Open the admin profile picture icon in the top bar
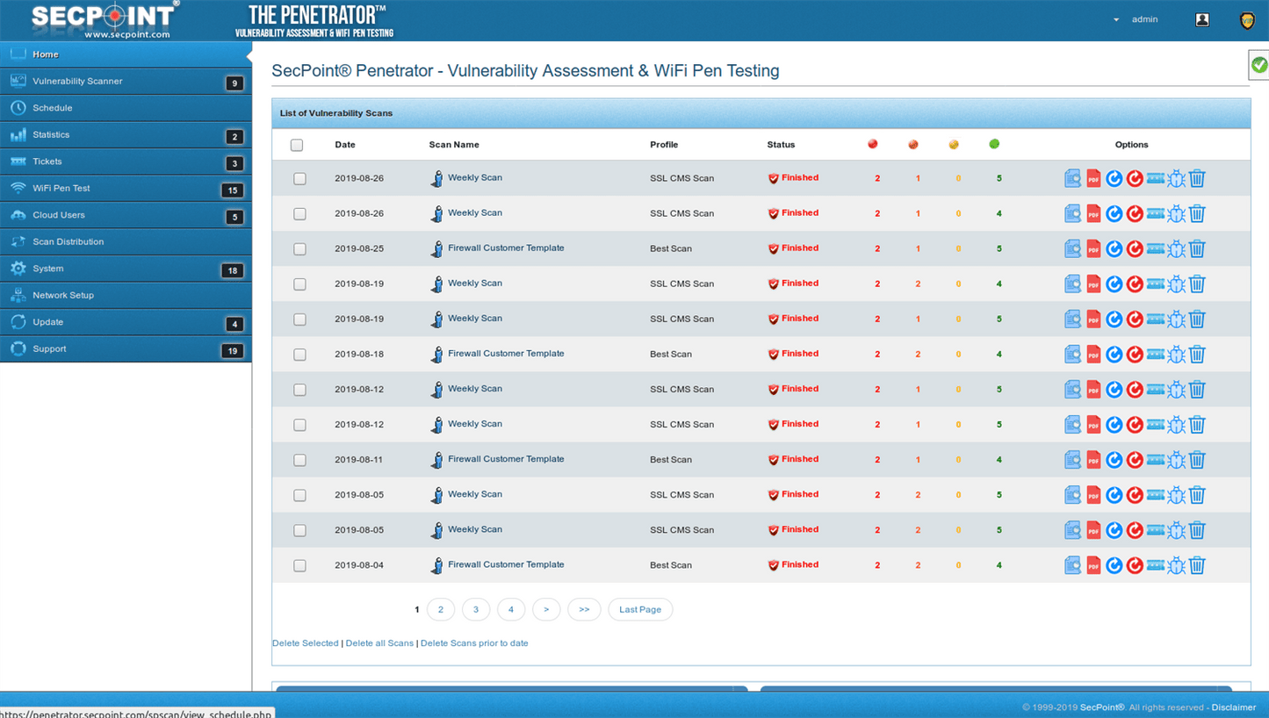1269x718 pixels. 1201,18
